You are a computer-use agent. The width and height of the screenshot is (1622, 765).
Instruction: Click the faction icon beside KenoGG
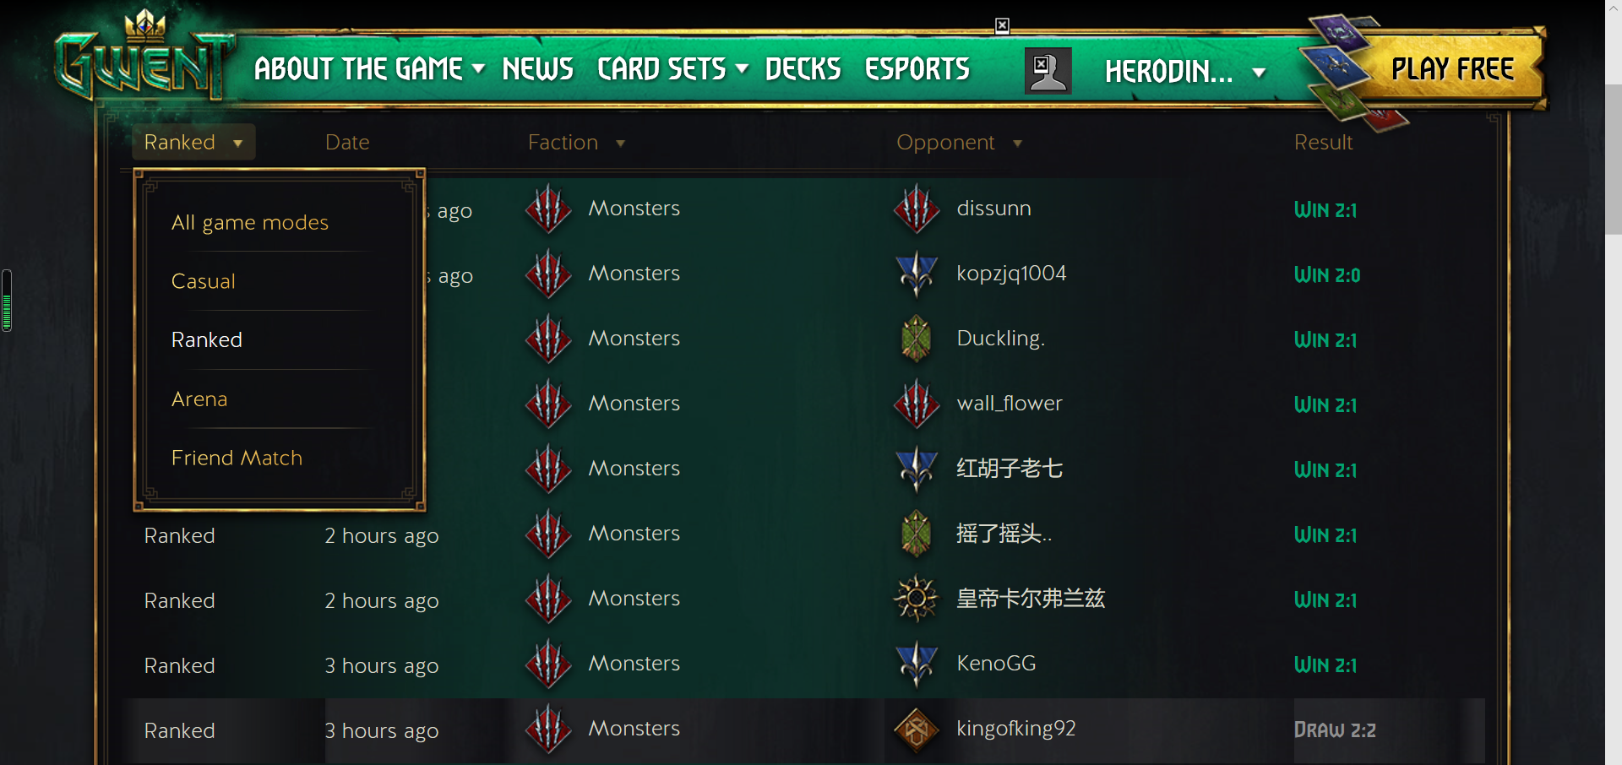click(x=917, y=664)
